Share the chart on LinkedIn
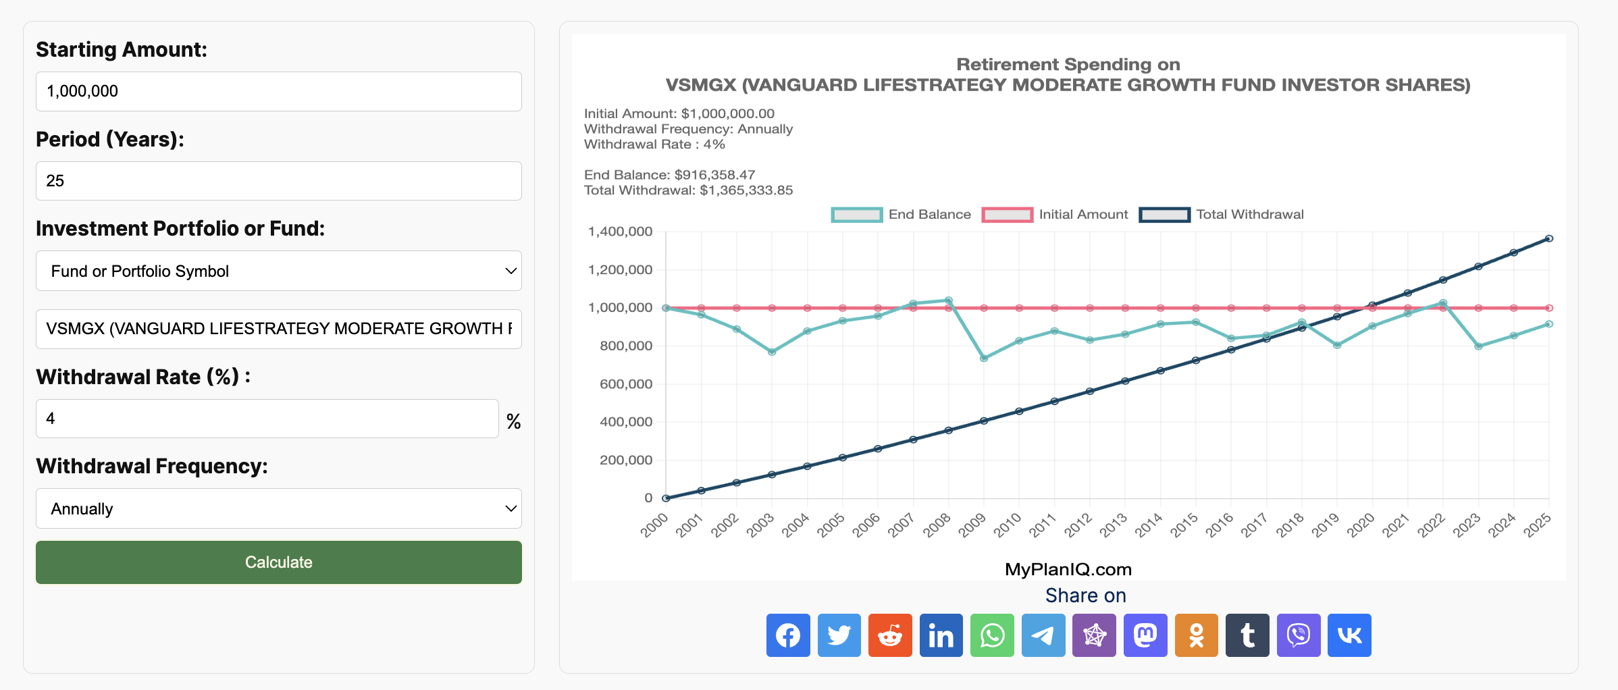 [941, 635]
